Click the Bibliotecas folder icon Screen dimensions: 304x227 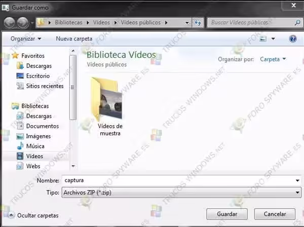[15, 106]
